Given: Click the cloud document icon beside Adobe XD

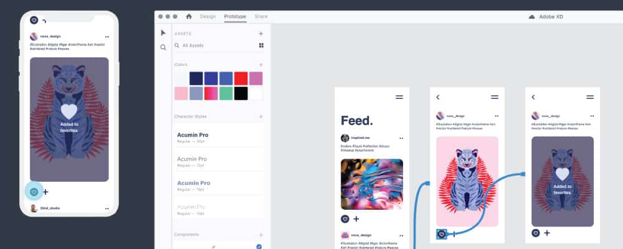Looking at the screenshot, I should coord(531,17).
